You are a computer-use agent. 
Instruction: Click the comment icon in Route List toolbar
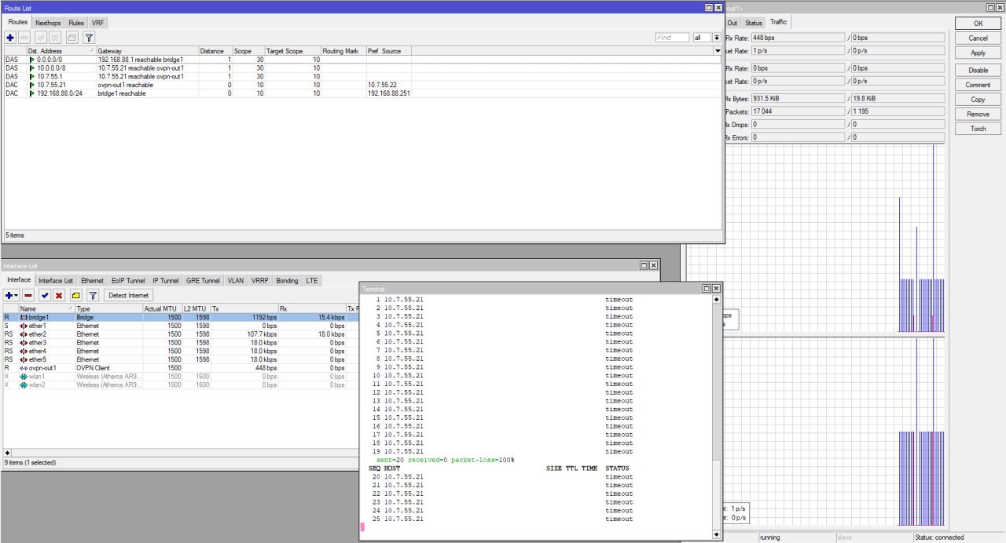pyautogui.click(x=72, y=37)
